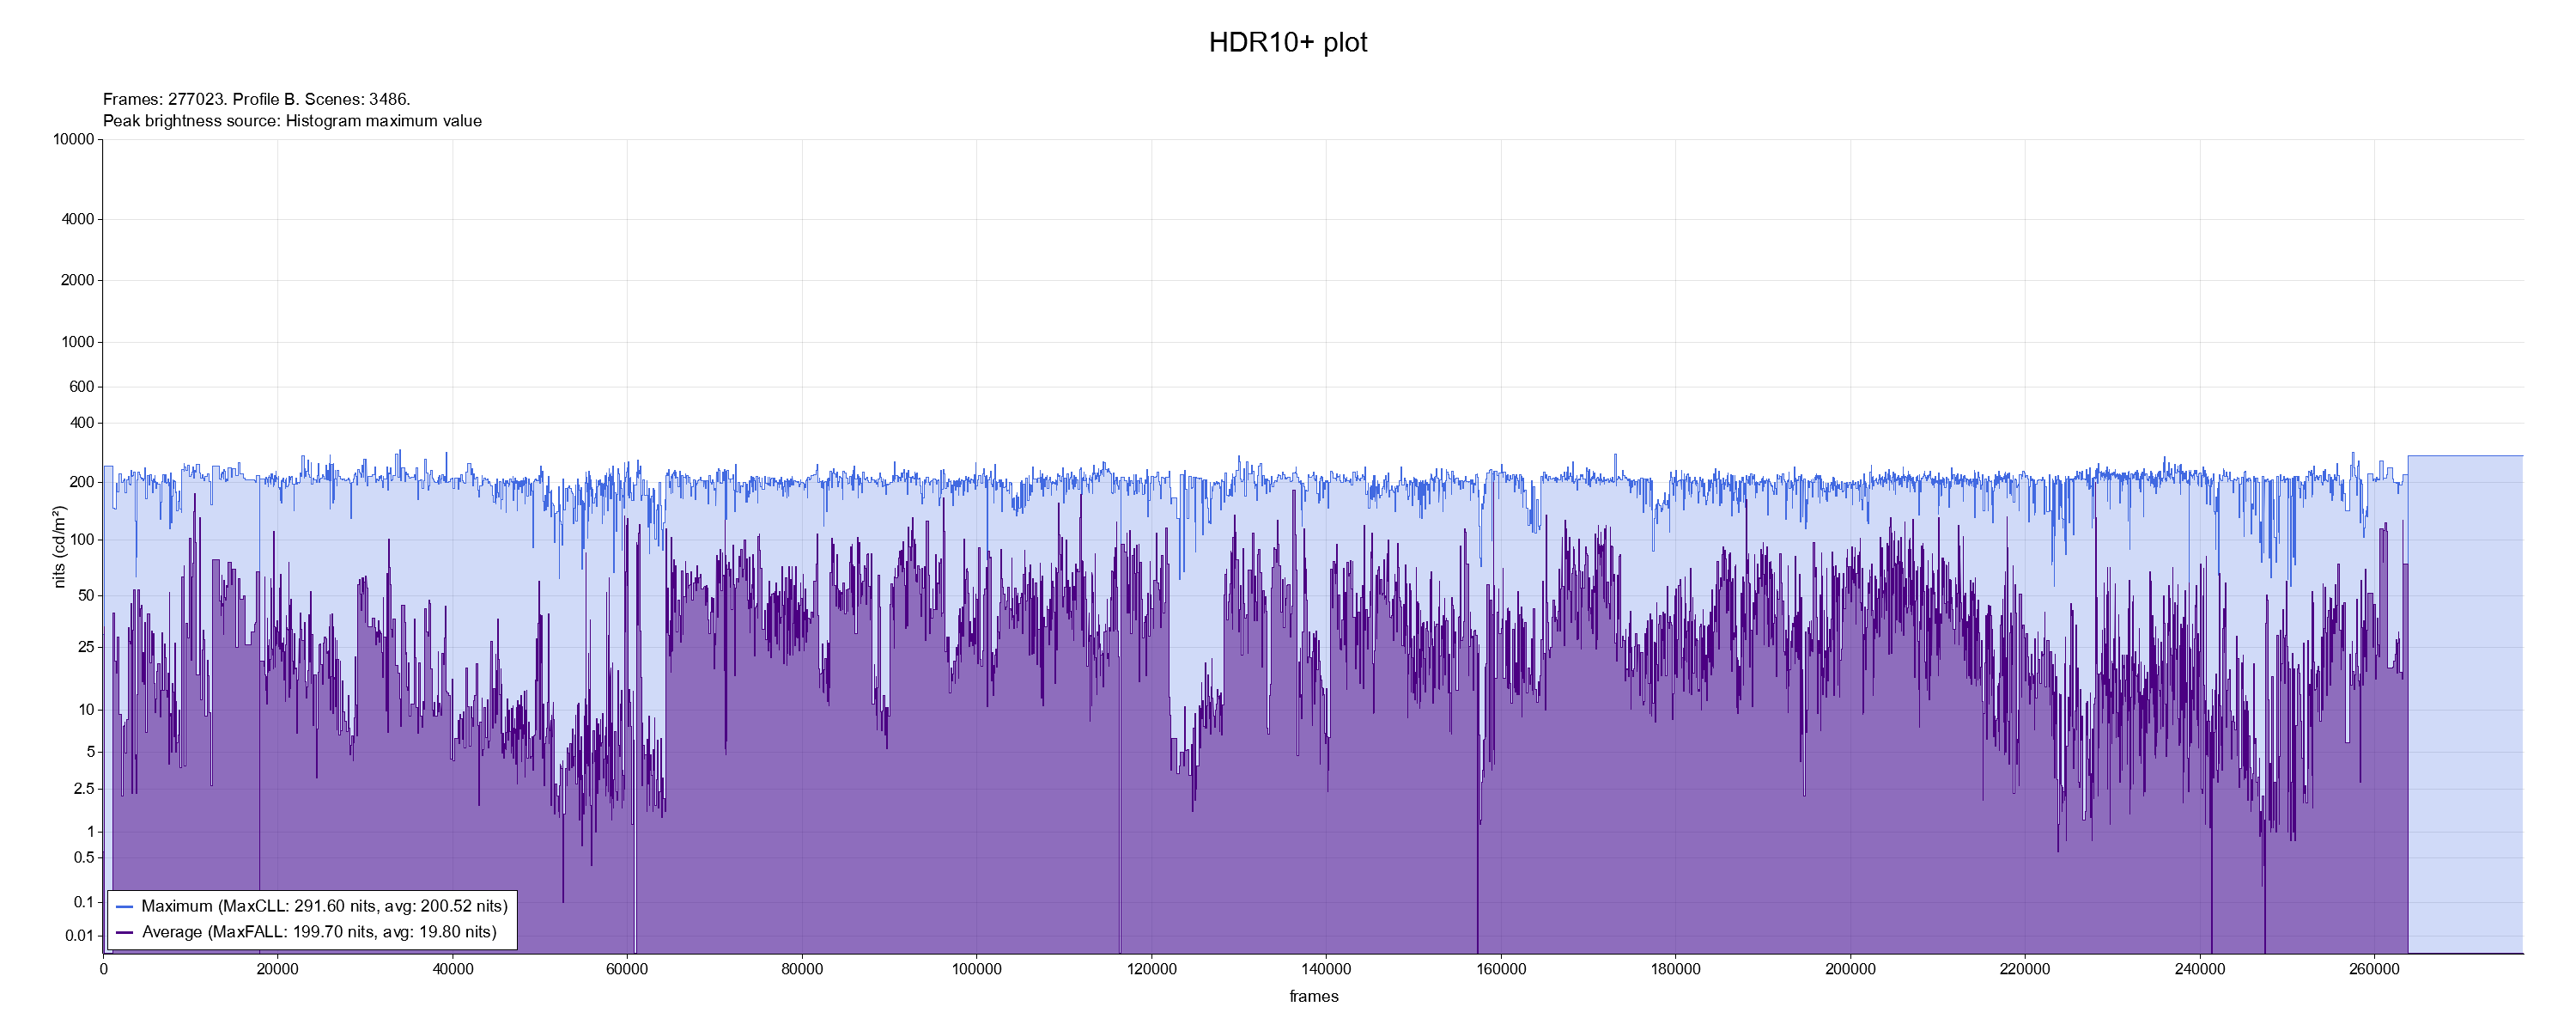Click the 1000 y-axis tick label
The width and height of the screenshot is (2576, 1031).
pos(77,342)
